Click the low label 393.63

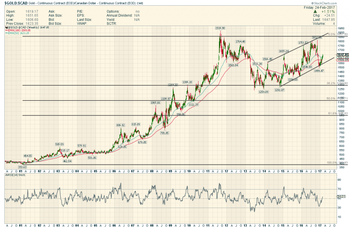(22, 167)
